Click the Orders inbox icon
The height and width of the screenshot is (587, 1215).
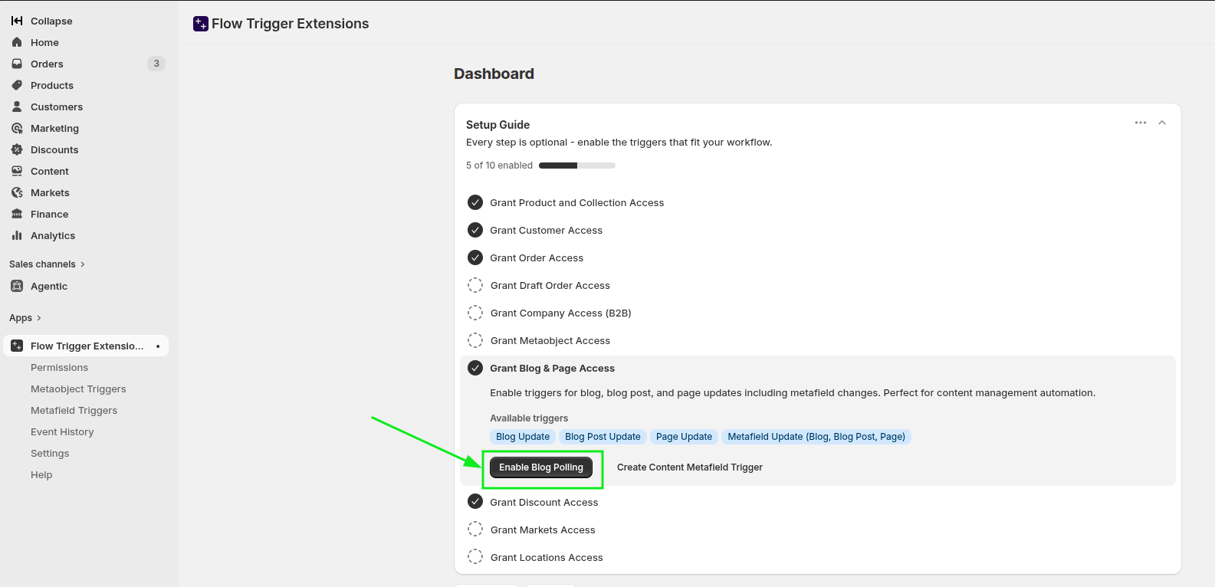[x=17, y=64]
